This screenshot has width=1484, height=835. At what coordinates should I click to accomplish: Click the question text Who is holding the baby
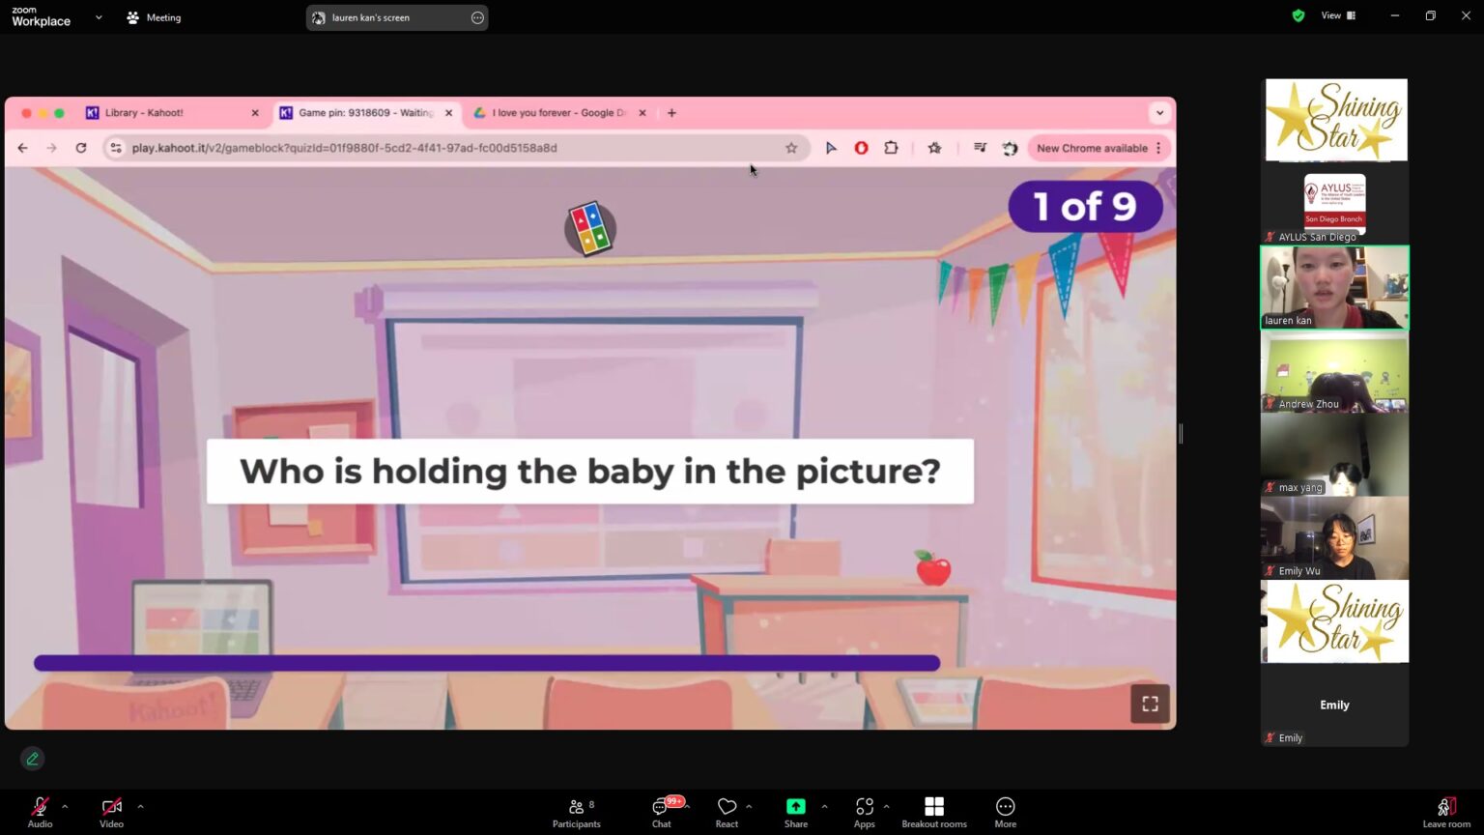[589, 472]
